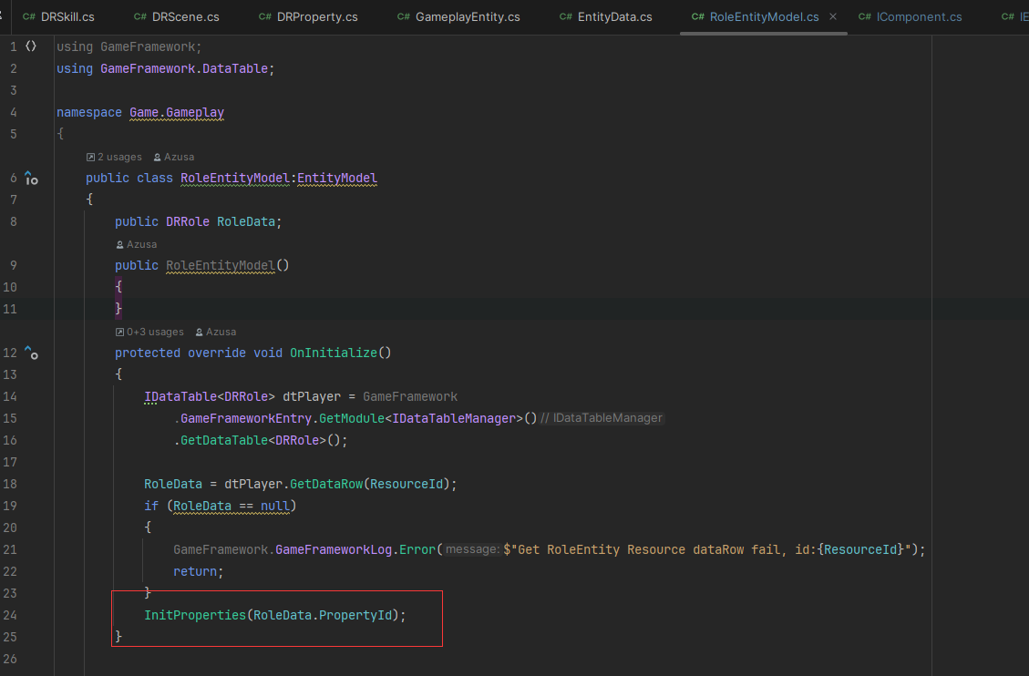1029x676 pixels.
Task: Click the "null" keyword in the if condition
Action: coord(275,507)
